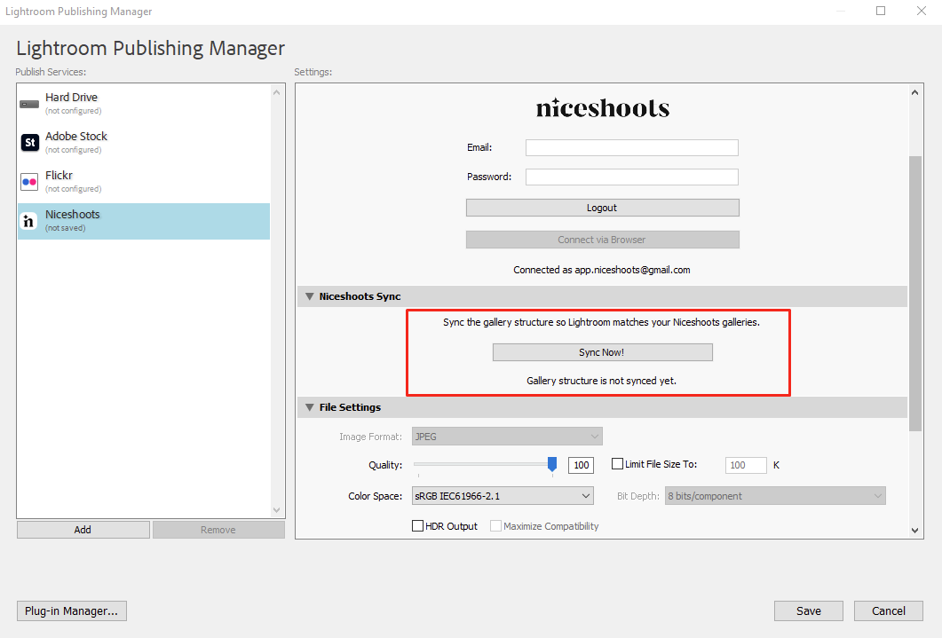The height and width of the screenshot is (638, 942).
Task: Click the Niceshoots service icon
Action: pos(28,221)
